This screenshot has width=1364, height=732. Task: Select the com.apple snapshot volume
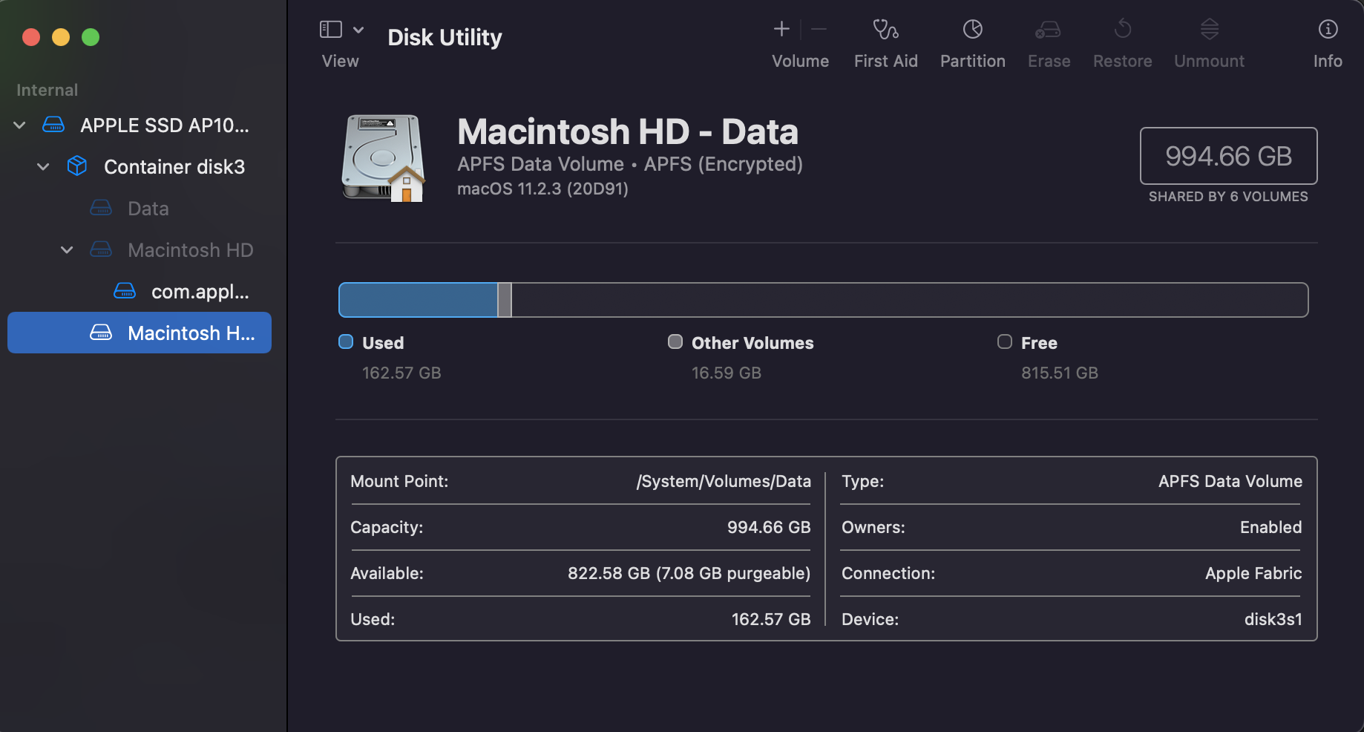(199, 292)
